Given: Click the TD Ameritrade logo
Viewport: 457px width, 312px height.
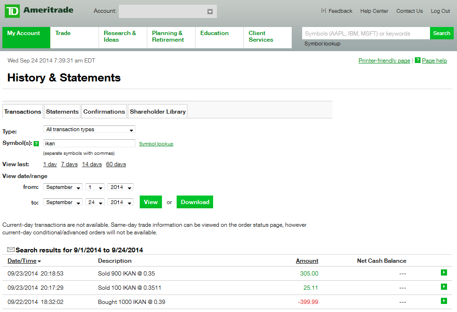Looking at the screenshot, I should [39, 11].
